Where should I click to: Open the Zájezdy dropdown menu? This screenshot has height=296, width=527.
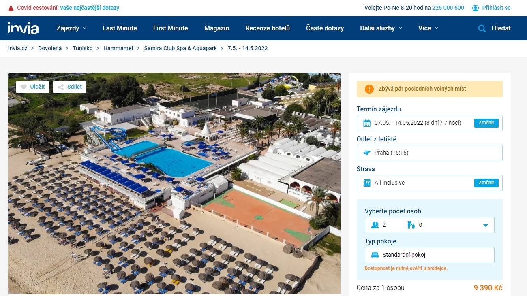coord(71,28)
